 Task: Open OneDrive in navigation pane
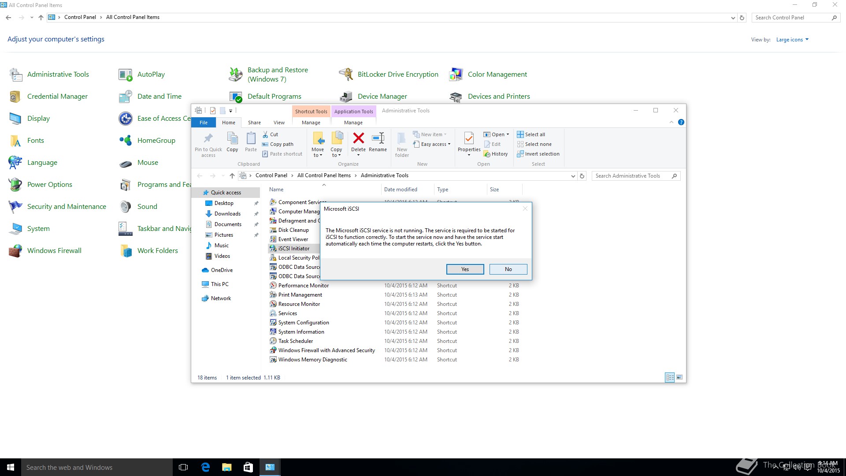click(222, 270)
